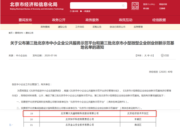Click the 打印 print link
180x128 pixels.
pos(166,56)
